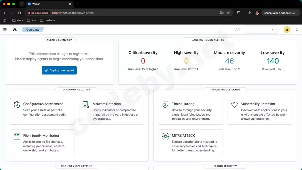Open the Threat Hunting card title
The height and width of the screenshot is (170, 302).
183,104
